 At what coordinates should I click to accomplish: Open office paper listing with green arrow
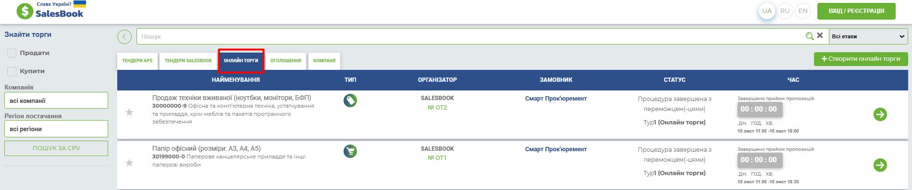(x=880, y=165)
